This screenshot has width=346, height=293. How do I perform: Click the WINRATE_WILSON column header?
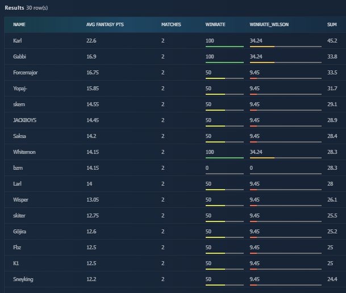[269, 25]
